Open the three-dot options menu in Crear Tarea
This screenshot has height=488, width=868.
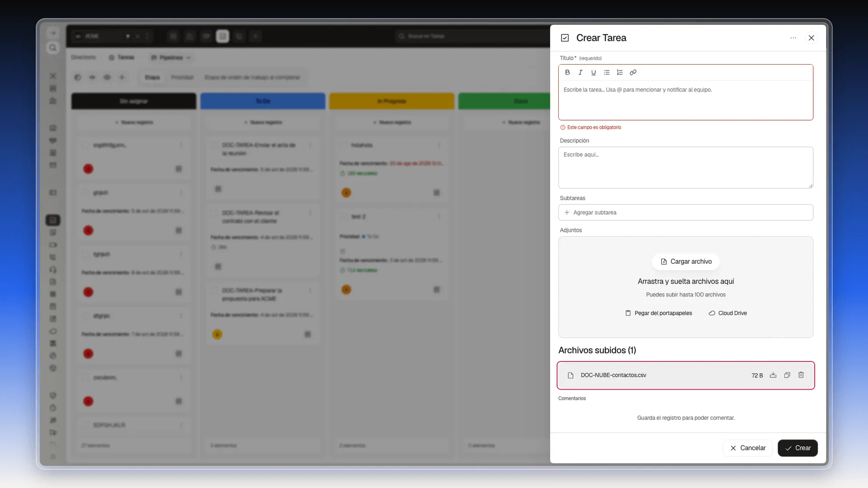793,38
